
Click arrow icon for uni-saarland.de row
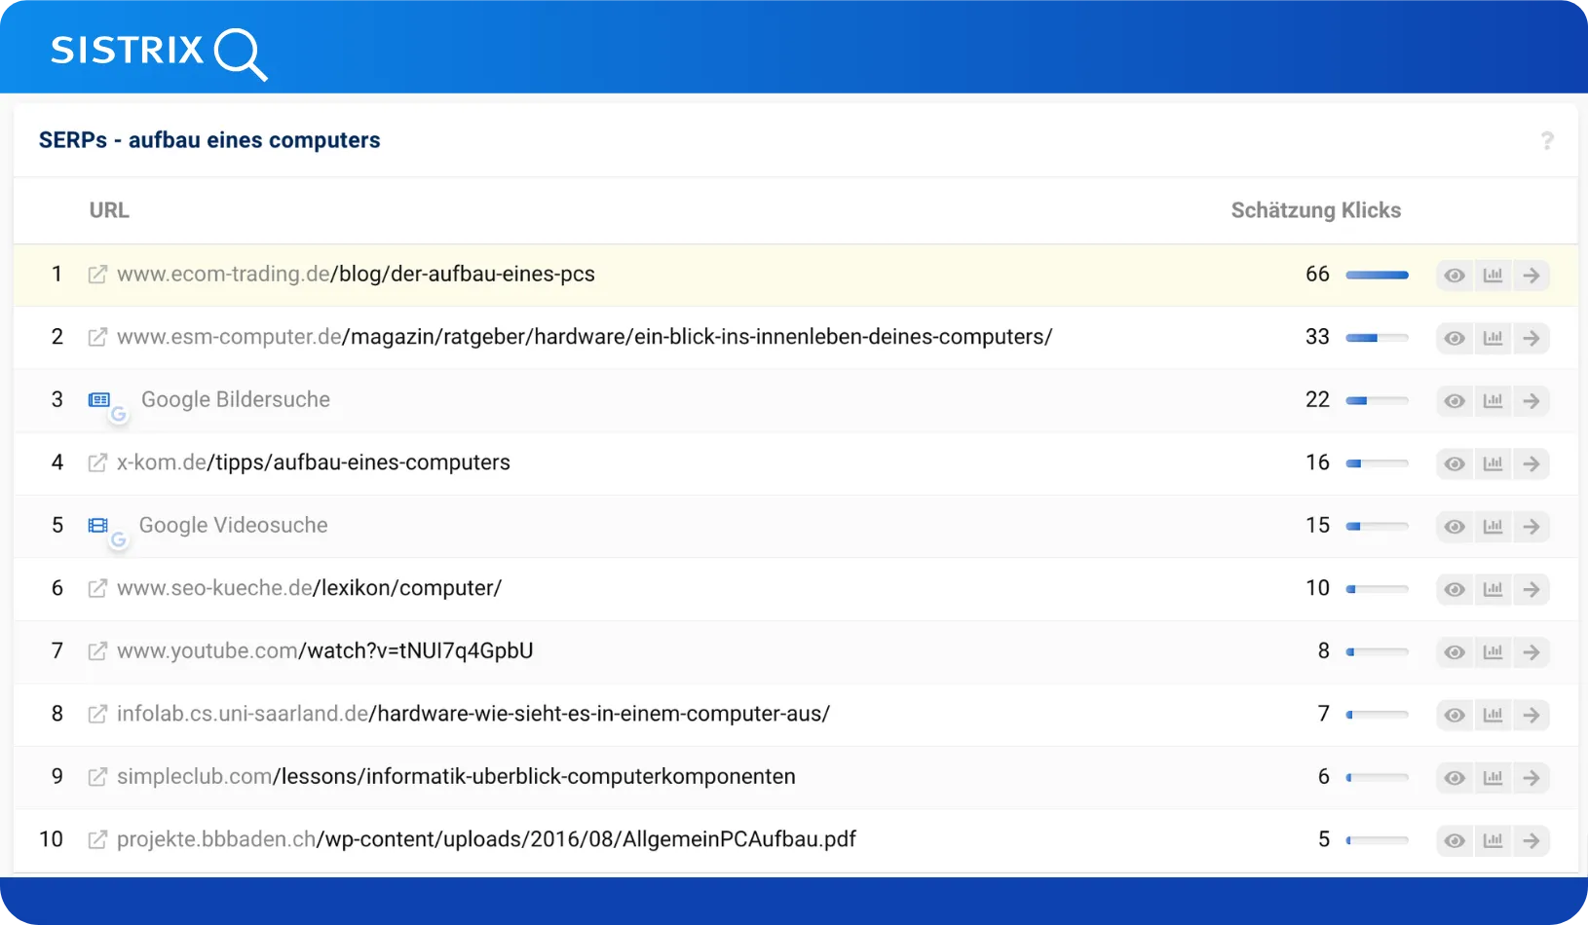point(1531,715)
